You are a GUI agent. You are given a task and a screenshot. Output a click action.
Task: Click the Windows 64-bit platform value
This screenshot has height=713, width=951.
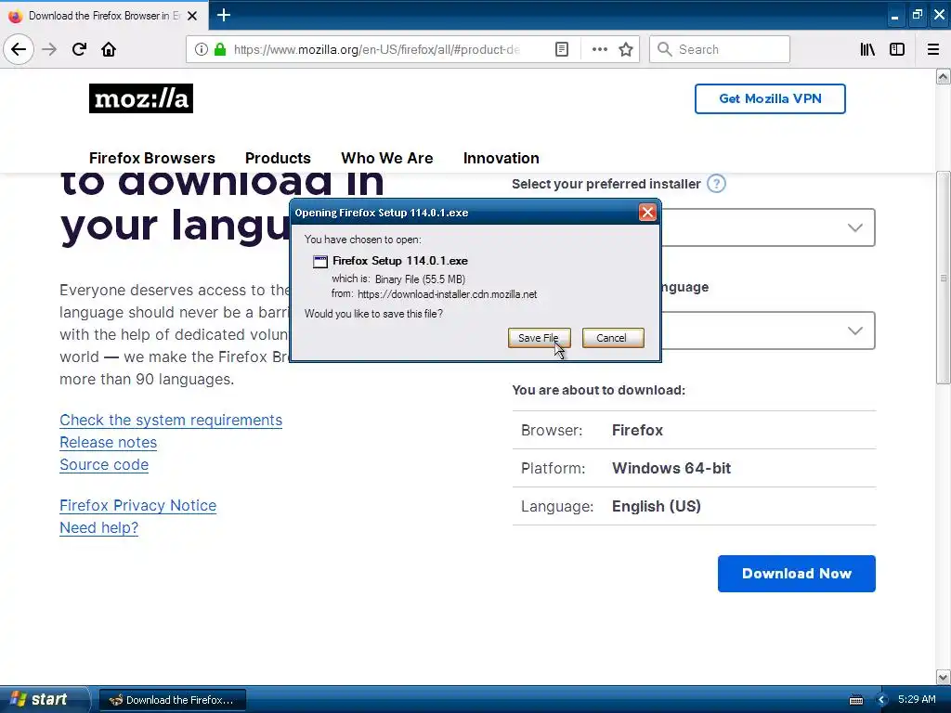[671, 468]
